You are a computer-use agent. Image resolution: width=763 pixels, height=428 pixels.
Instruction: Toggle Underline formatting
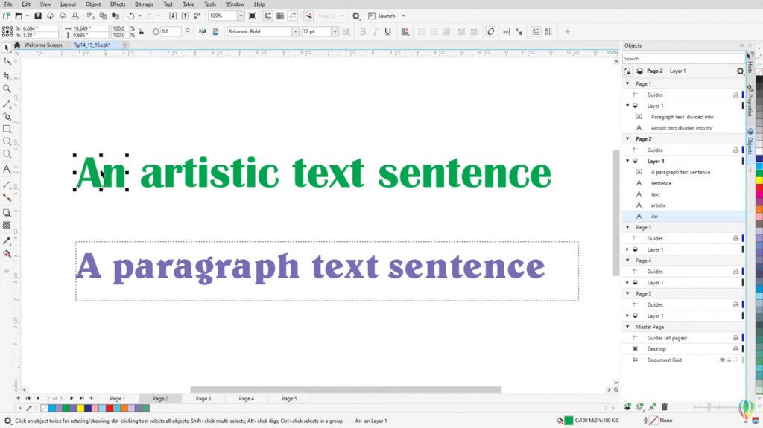pos(387,31)
